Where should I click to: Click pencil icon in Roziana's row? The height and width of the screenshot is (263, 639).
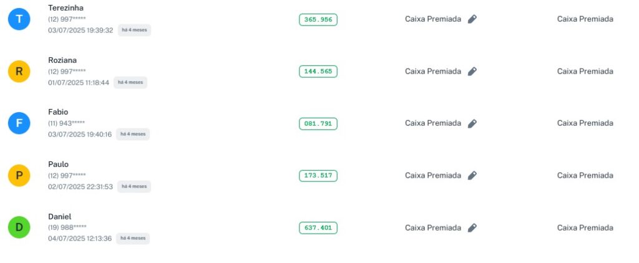[472, 72]
